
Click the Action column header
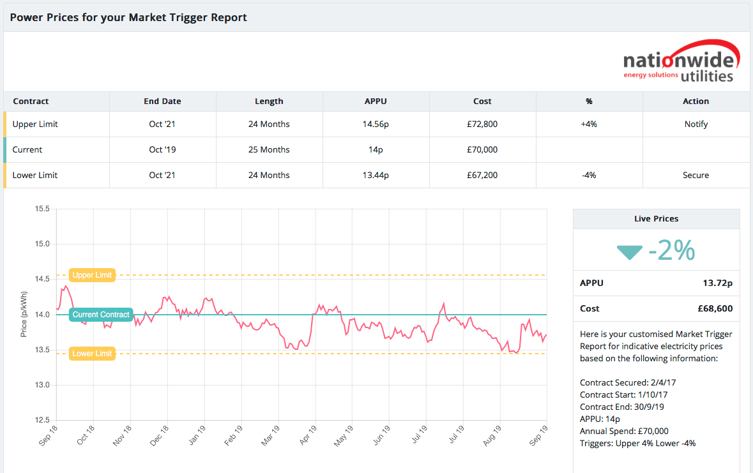coord(696,101)
